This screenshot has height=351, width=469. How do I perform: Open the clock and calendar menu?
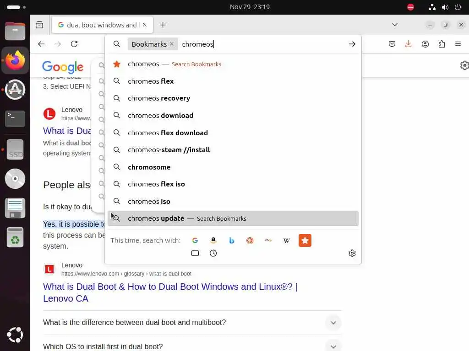250,7
